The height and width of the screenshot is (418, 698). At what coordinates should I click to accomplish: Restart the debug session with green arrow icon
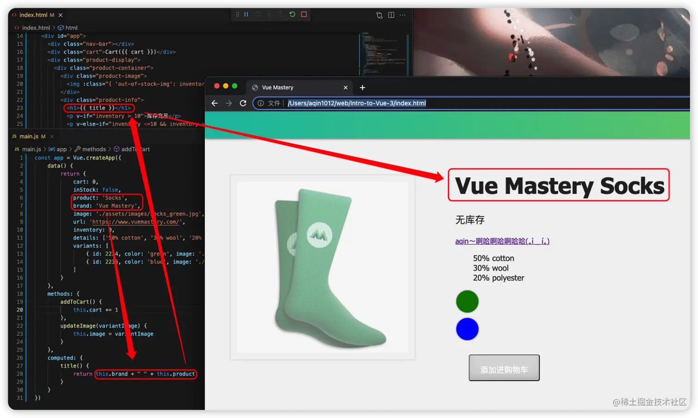coord(292,14)
